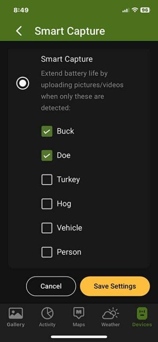Uncheck the Doe checkbox
Screen dimensions: 158x342
point(47,156)
